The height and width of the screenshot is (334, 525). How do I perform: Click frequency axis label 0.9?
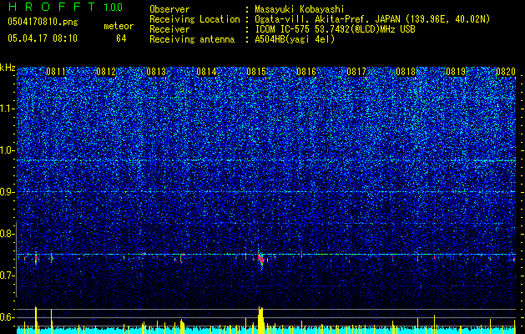[x=8, y=192]
